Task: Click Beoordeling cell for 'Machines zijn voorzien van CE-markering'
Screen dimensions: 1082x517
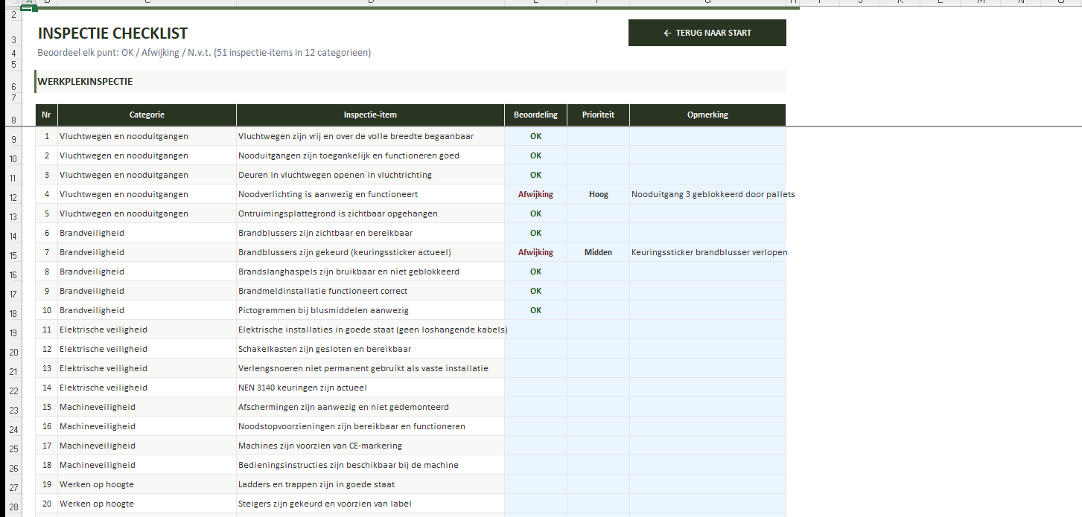Action: 535,446
